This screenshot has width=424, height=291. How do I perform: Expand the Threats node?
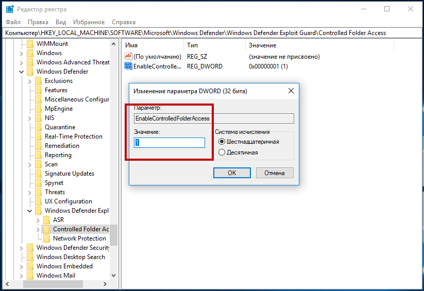point(30,192)
